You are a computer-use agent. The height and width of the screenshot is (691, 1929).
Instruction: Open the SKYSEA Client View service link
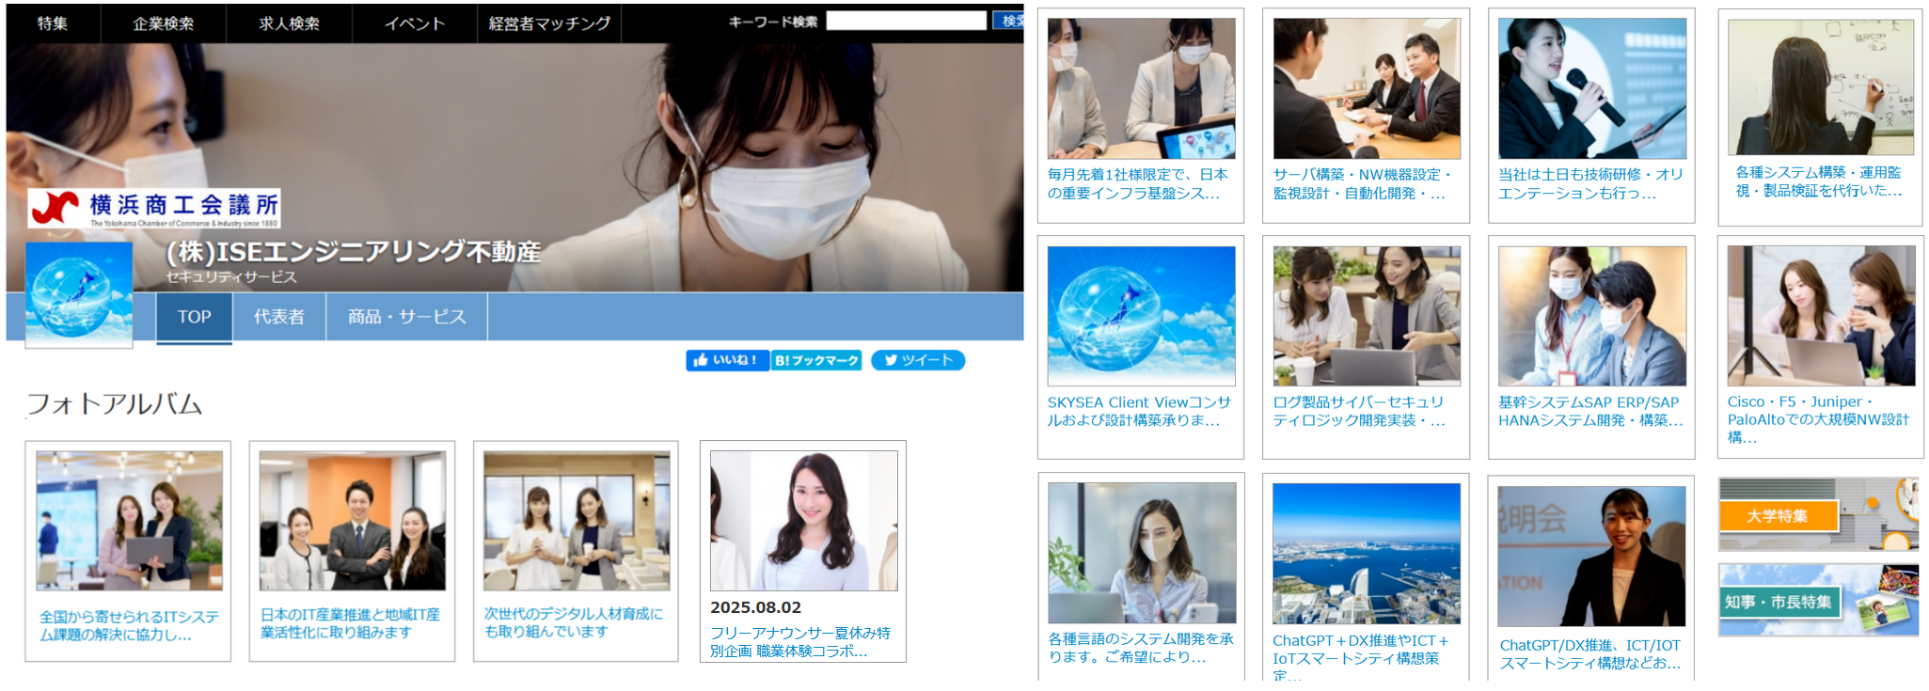click(x=1139, y=411)
